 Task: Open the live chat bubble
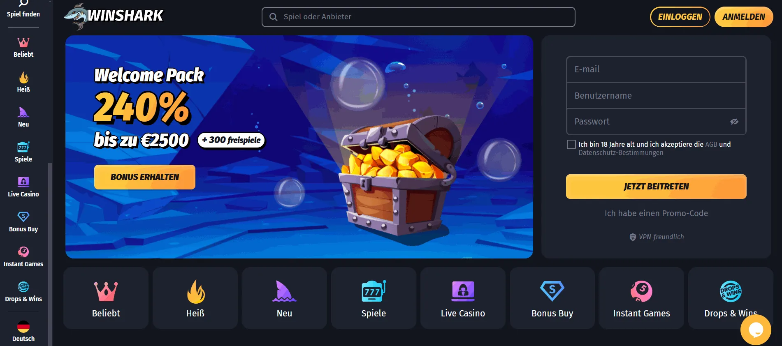pyautogui.click(x=756, y=330)
